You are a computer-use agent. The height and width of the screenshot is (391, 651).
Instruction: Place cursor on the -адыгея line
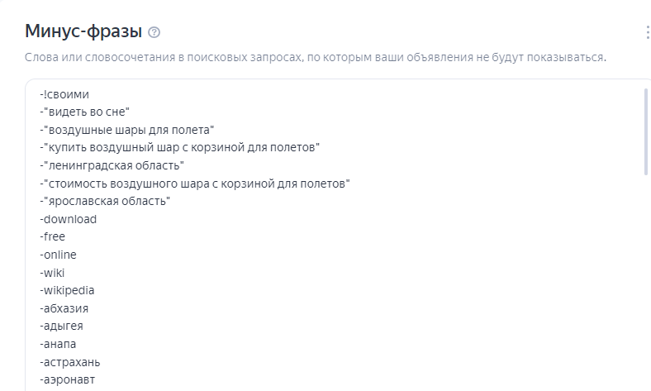coord(60,326)
